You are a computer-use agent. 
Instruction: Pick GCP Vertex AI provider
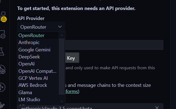(33, 78)
